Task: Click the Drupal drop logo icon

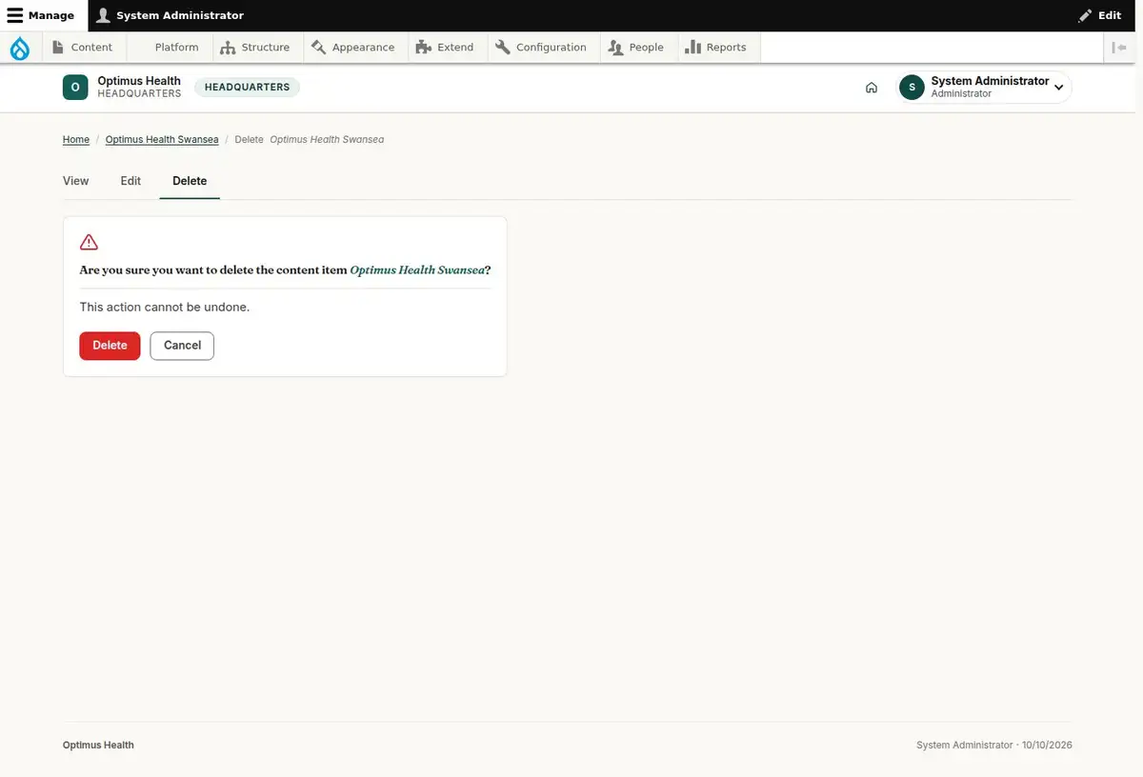Action: (x=20, y=48)
